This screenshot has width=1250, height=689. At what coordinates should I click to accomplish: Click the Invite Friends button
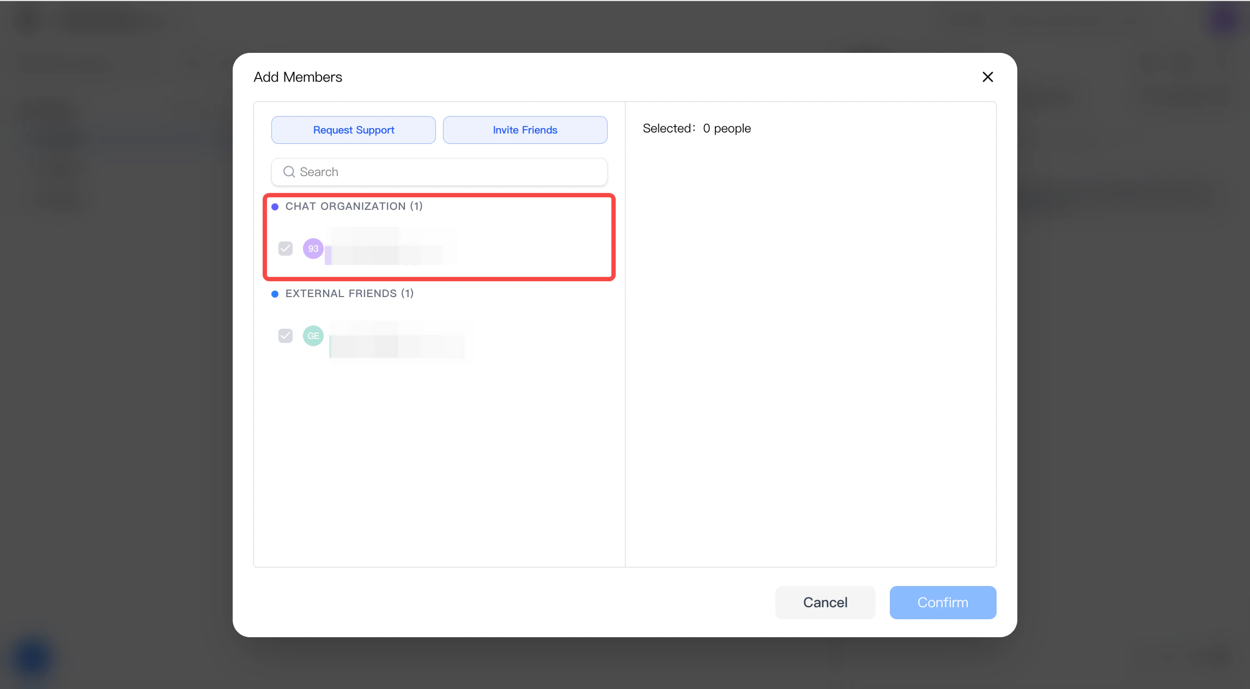525,130
